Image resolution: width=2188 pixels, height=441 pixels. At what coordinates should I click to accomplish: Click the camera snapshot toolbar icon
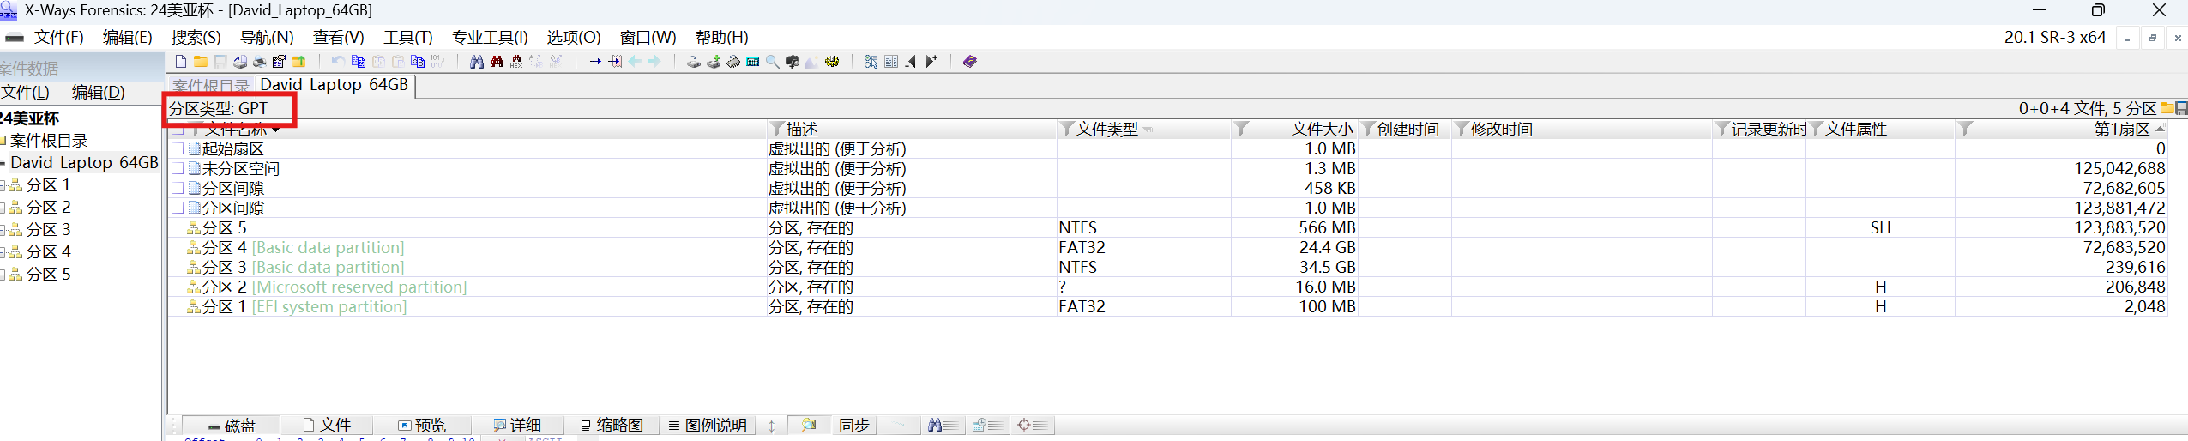793,61
